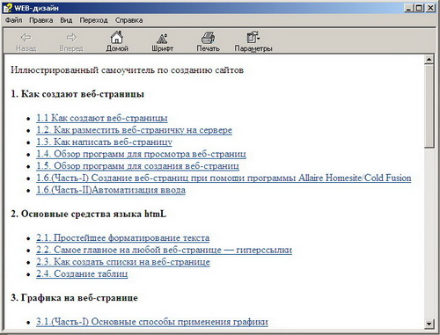
Task: Click heading 1. Как создают веб-страницы
Action: [x=77, y=94]
